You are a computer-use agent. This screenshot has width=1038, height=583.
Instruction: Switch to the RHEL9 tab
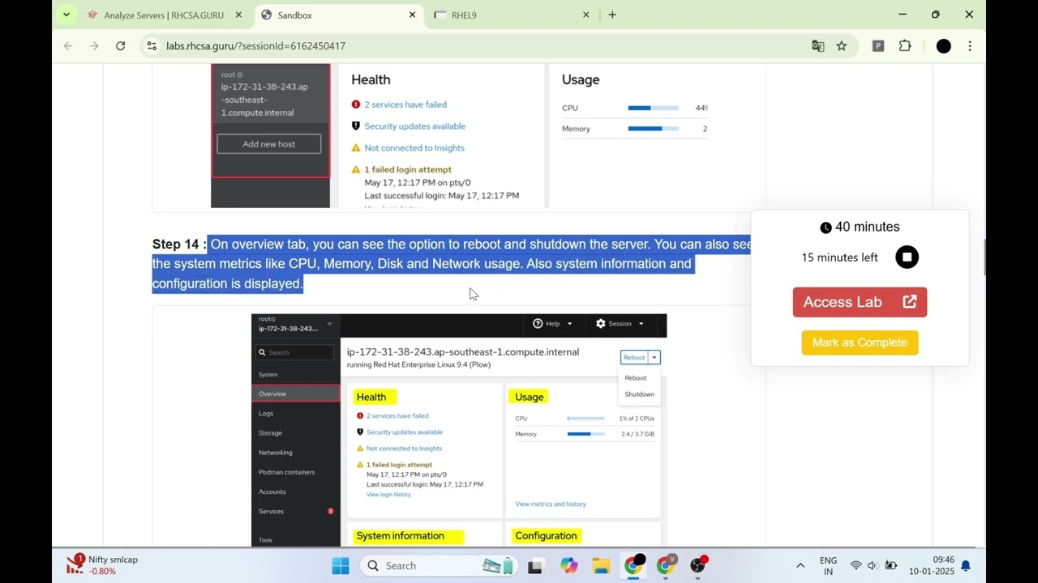tap(511, 15)
